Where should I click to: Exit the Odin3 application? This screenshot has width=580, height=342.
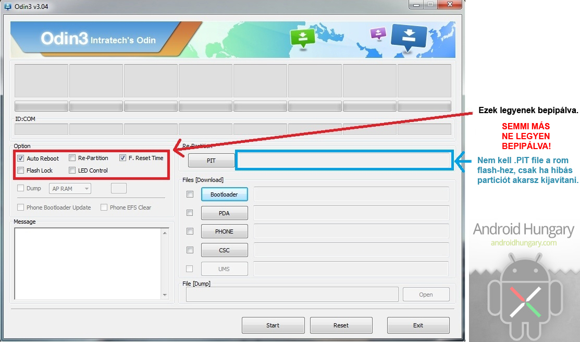pyautogui.click(x=418, y=325)
